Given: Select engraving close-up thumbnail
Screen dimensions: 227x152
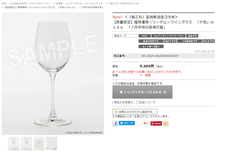Looking at the screenshot, I should [51, 143].
